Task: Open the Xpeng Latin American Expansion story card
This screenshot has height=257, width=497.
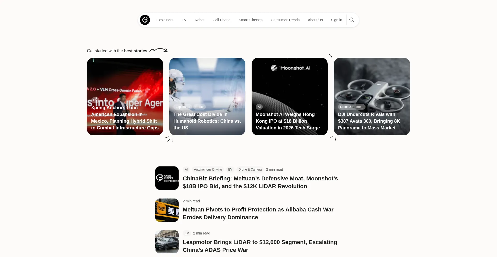Action: click(x=125, y=96)
